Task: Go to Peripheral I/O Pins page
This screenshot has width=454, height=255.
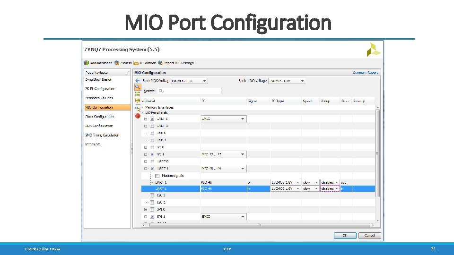Action: pyautogui.click(x=99, y=98)
